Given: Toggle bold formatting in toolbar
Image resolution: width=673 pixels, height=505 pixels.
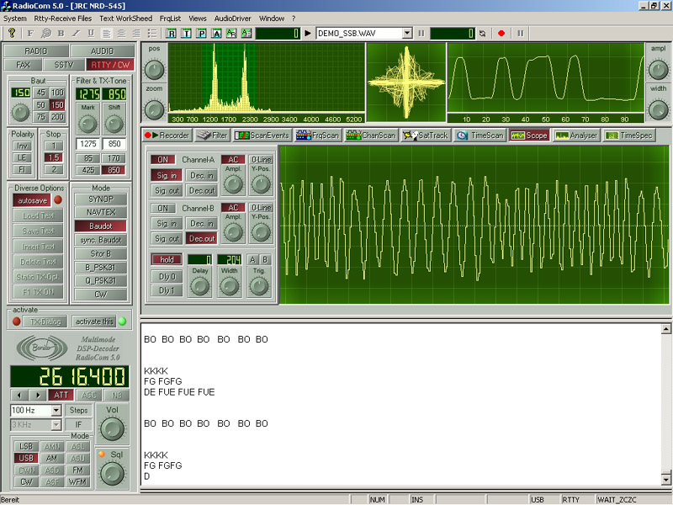Looking at the screenshot, I should (61, 33).
